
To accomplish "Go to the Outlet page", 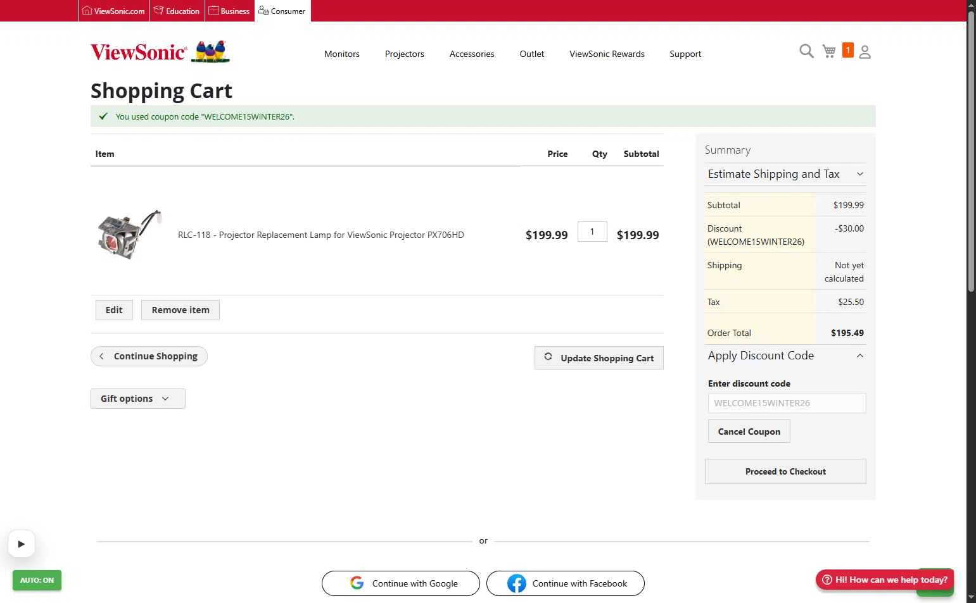I will (532, 54).
